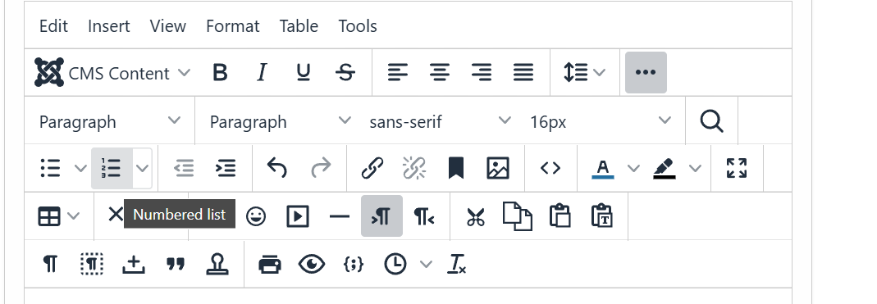Collapse toolbar with the three-dots button
Screen dimensions: 877x304
tap(646, 72)
